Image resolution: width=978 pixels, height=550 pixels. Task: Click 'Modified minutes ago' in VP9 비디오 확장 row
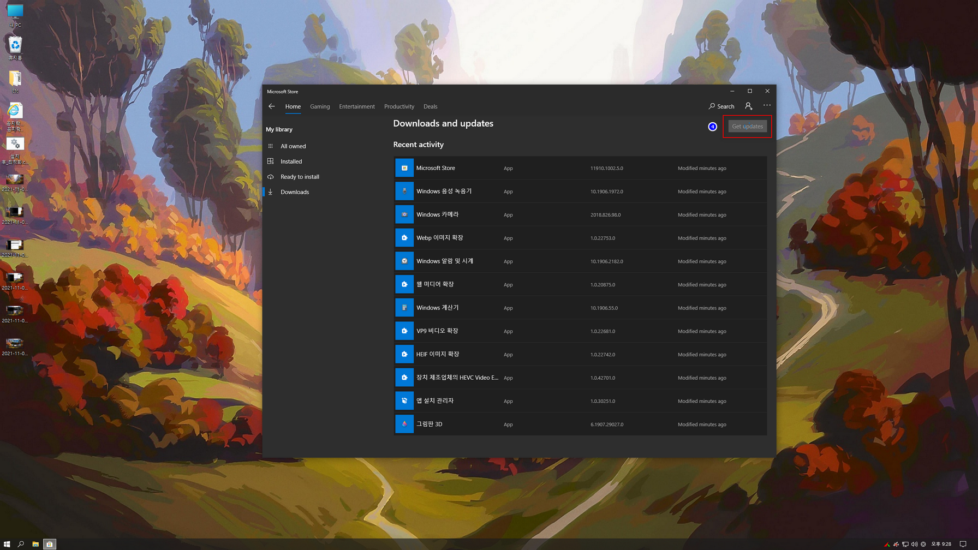click(702, 331)
